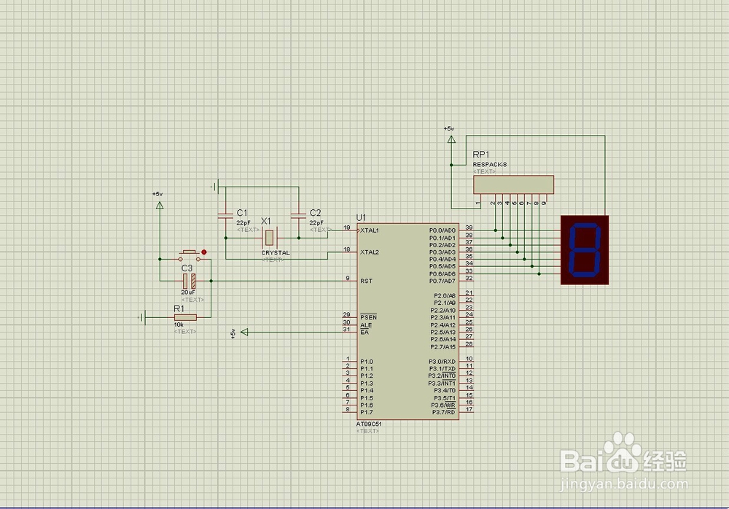Click the P1.0 pin label
The image size is (729, 509).
(x=367, y=362)
